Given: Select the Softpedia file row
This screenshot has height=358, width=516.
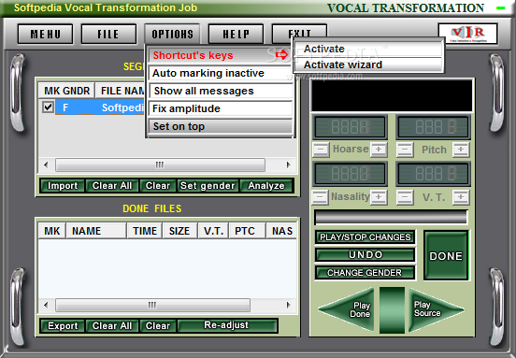Looking at the screenshot, I should coord(100,107).
